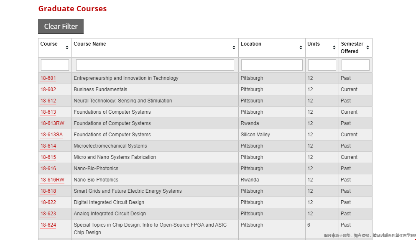Select 'Microelectromechanical Systems' cell

point(155,146)
